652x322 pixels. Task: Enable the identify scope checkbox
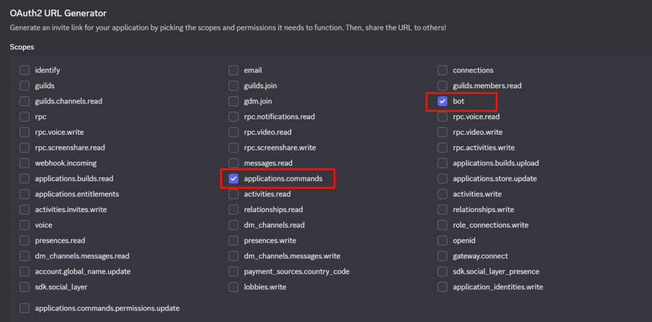pyautogui.click(x=25, y=70)
